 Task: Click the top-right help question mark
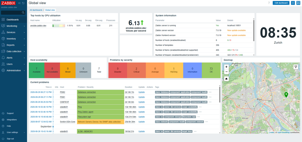269,3
